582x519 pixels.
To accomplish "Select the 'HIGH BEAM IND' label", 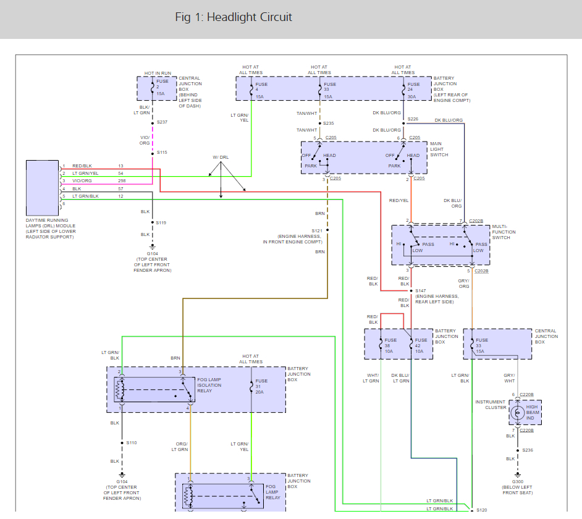I will [x=532, y=413].
